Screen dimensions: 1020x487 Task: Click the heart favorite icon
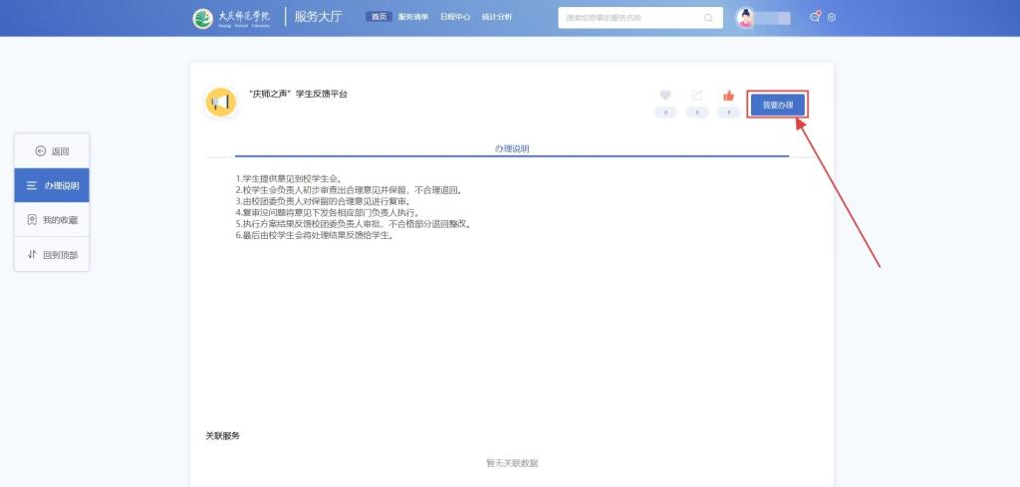665,96
